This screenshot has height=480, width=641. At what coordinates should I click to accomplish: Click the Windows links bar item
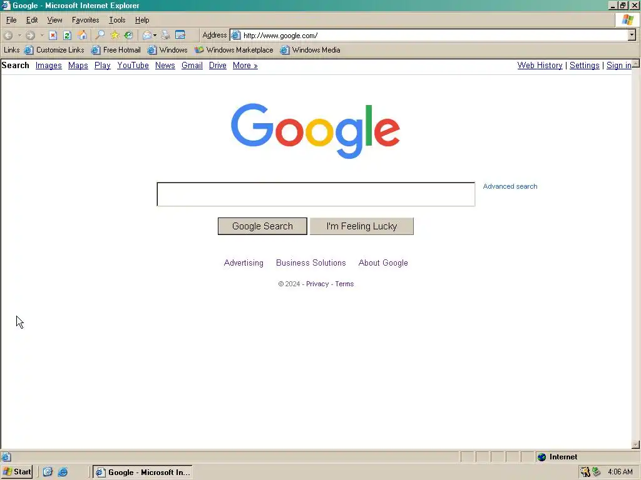(167, 50)
